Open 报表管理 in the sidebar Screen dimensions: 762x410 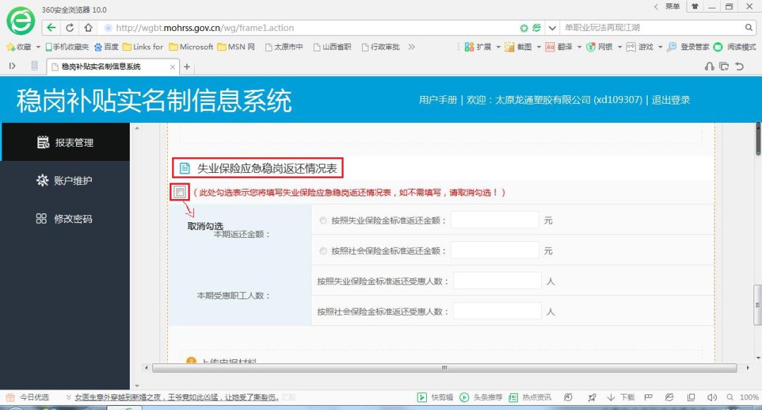65,143
